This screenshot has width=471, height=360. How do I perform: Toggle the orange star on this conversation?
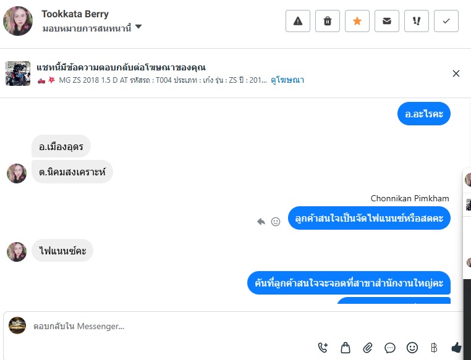pos(357,21)
